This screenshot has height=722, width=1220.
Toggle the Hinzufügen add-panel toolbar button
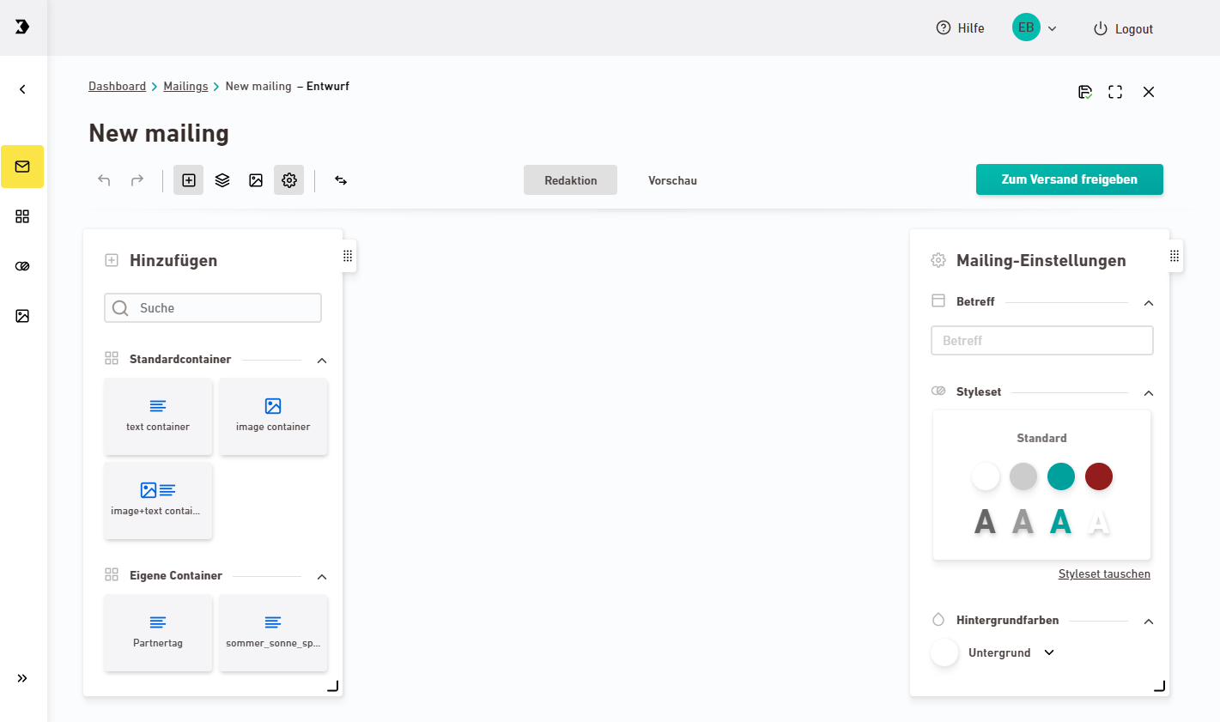click(189, 180)
